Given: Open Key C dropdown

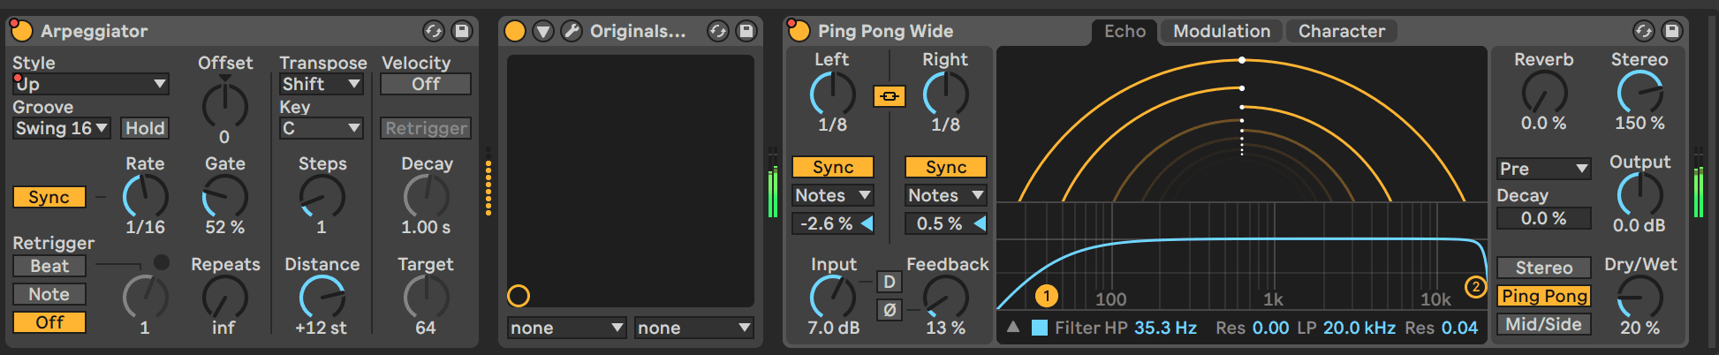Looking at the screenshot, I should [322, 128].
